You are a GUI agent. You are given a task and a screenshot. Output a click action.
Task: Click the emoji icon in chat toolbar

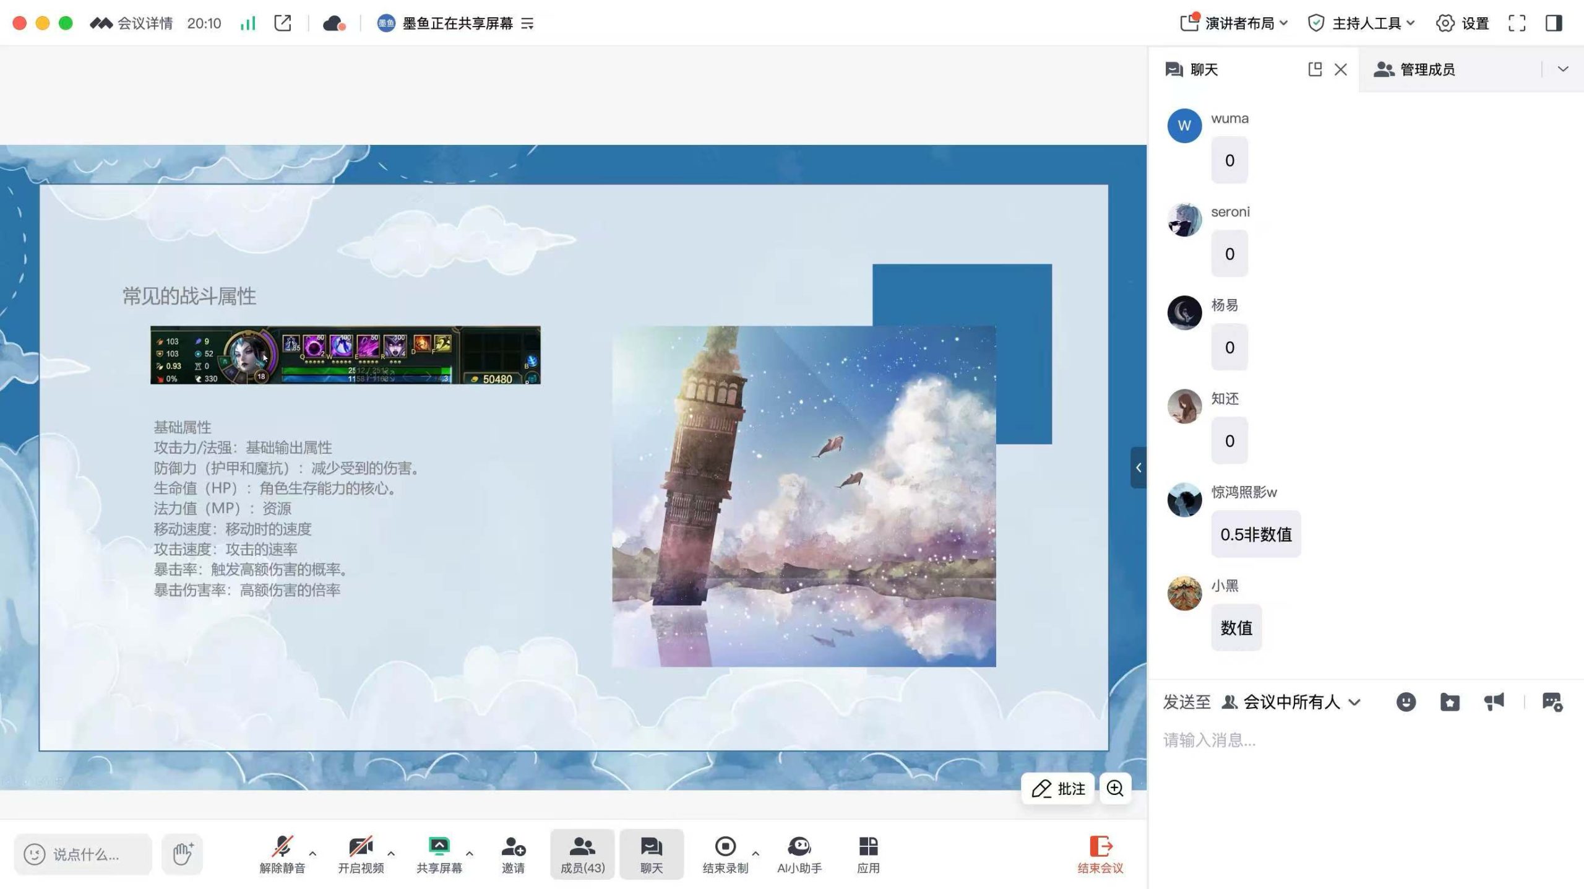coord(1406,701)
